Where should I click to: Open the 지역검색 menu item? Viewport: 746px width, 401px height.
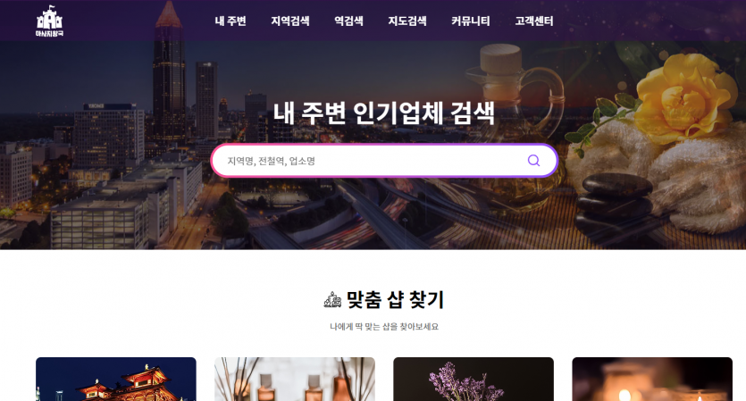(x=290, y=21)
